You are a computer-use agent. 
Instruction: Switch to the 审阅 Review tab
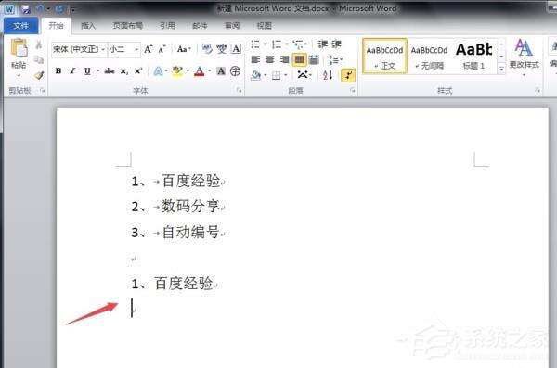tap(232, 26)
